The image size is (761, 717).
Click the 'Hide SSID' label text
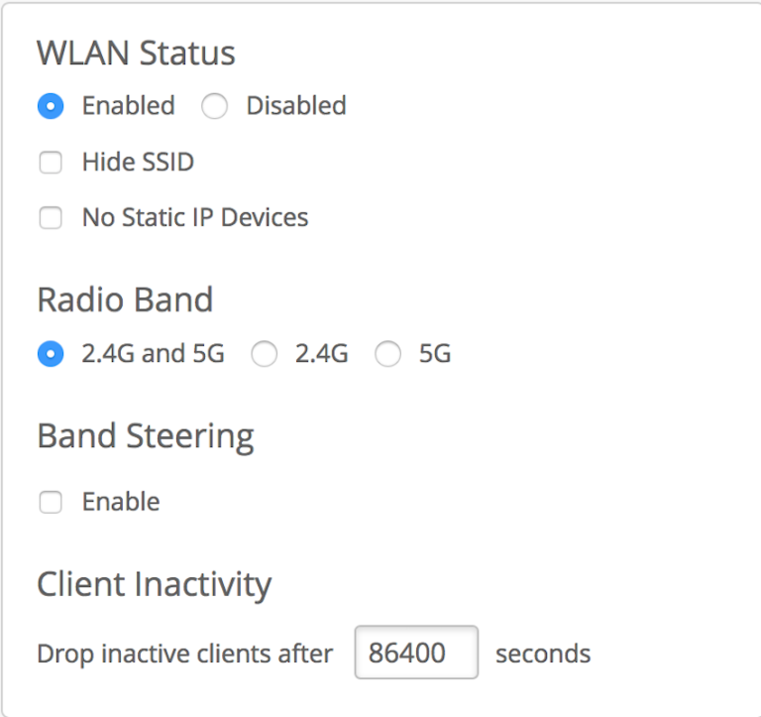(x=138, y=163)
